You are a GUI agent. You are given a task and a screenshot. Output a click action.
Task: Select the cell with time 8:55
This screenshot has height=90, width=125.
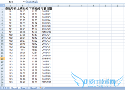tap(22, 50)
